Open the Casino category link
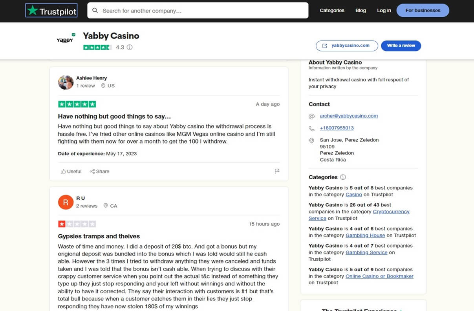 (353, 195)
